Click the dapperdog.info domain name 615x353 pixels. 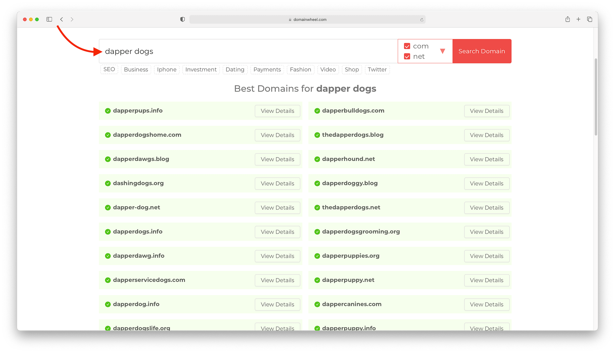[136, 304]
